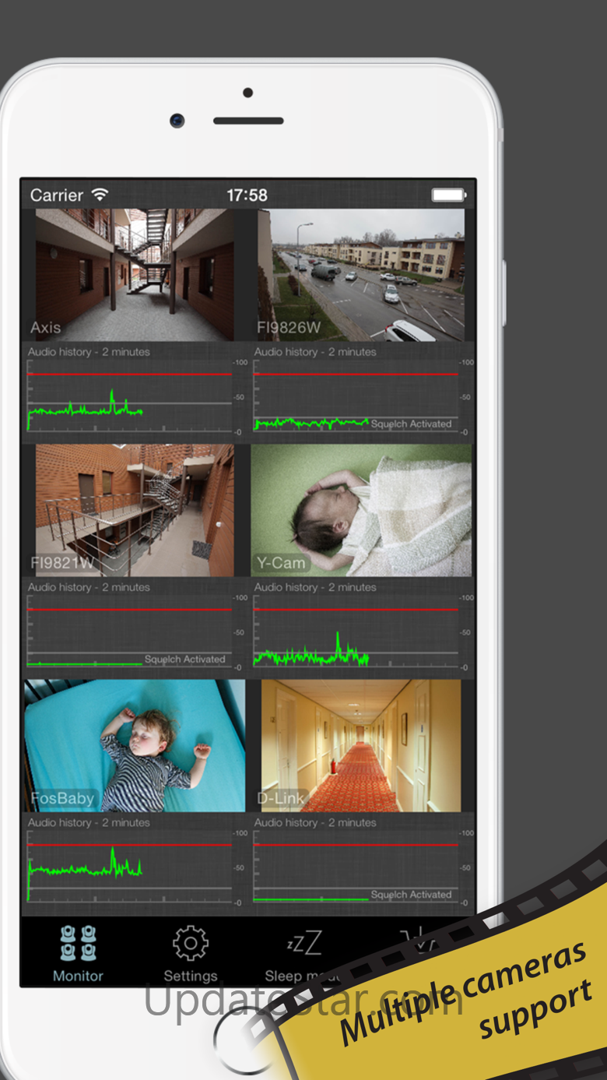
Task: Click the Axis camera name label
Action: pyautogui.click(x=45, y=328)
